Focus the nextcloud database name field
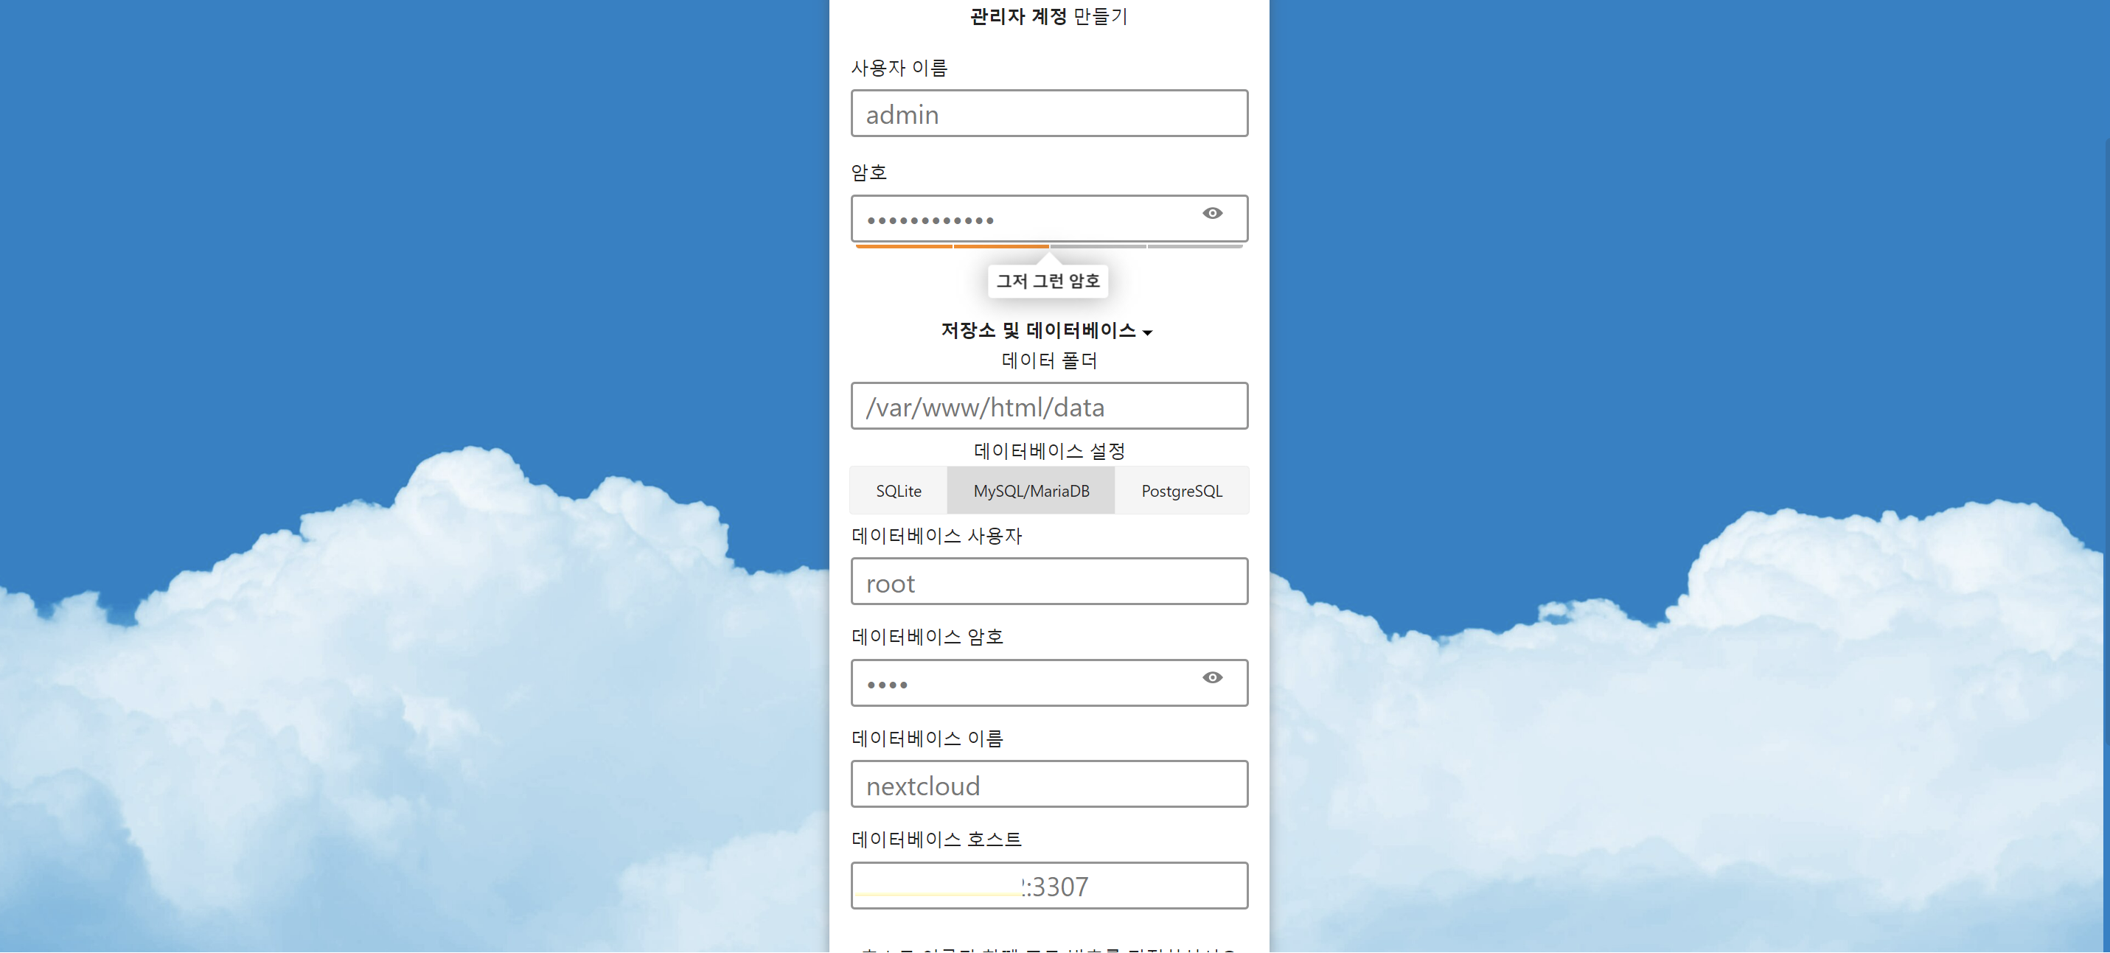Viewport: 2110px width, 953px height. [1048, 784]
